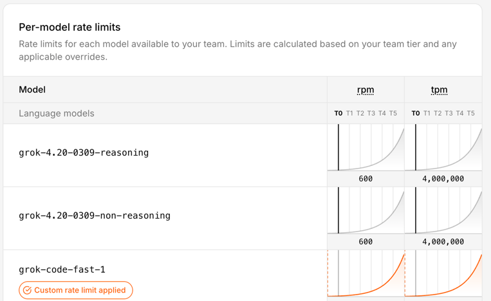Click the 600 rpm value for grok-4.20-0309-reasoning
The height and width of the screenshot is (301, 491).
[366, 179]
